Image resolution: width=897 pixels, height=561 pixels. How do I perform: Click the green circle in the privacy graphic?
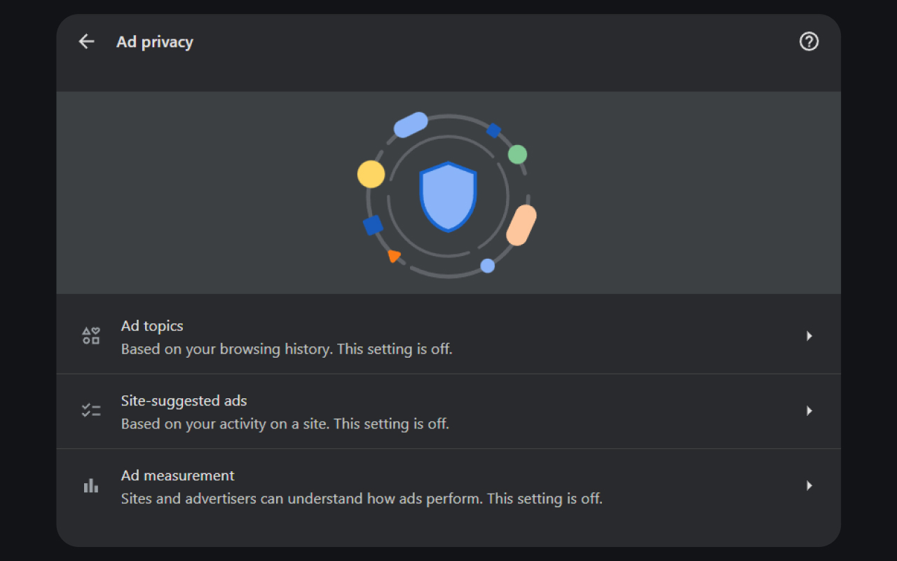pos(517,154)
